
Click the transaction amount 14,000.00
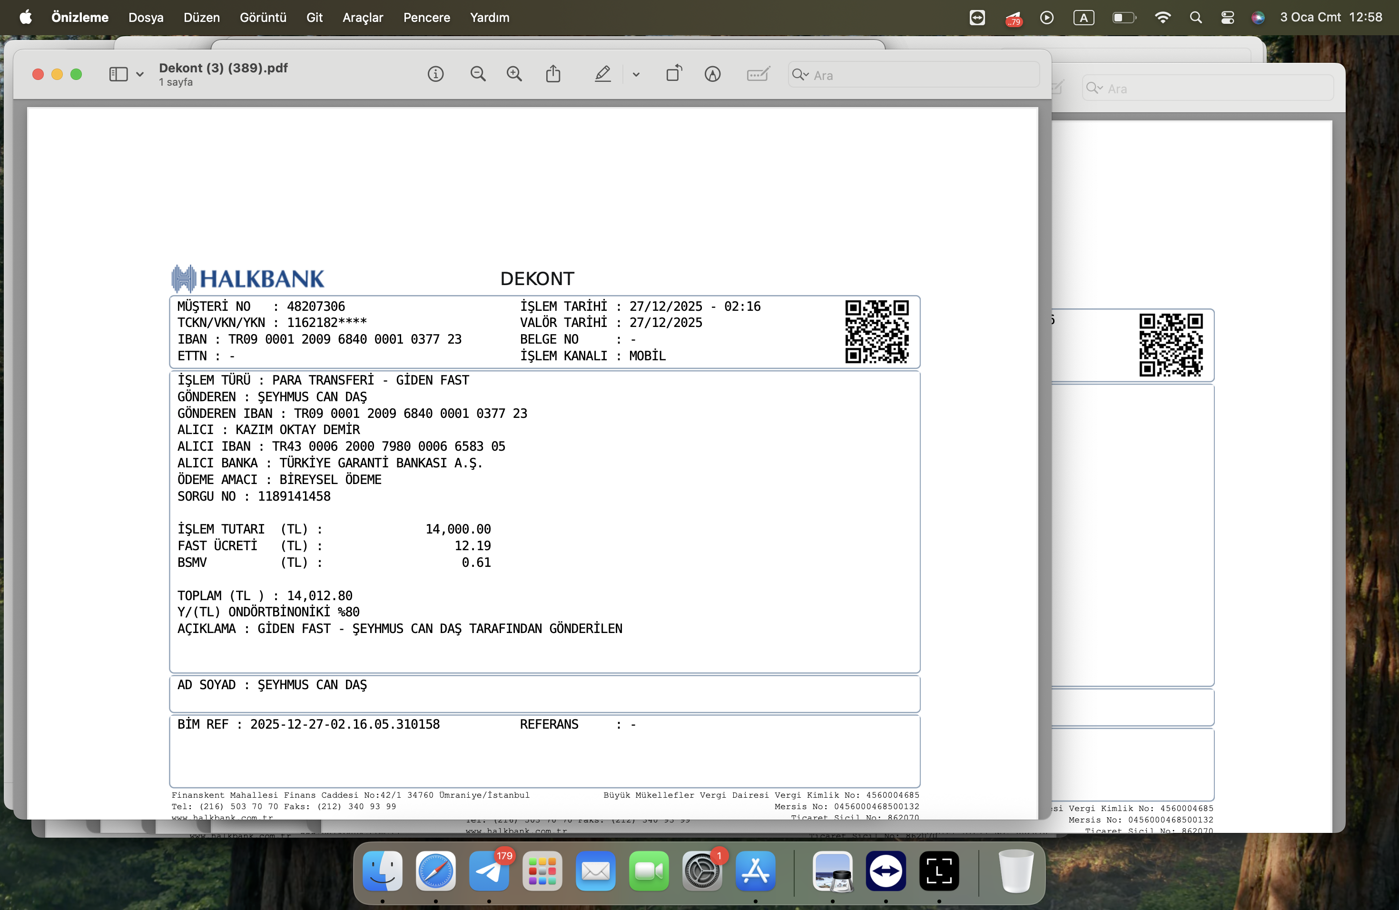458,529
